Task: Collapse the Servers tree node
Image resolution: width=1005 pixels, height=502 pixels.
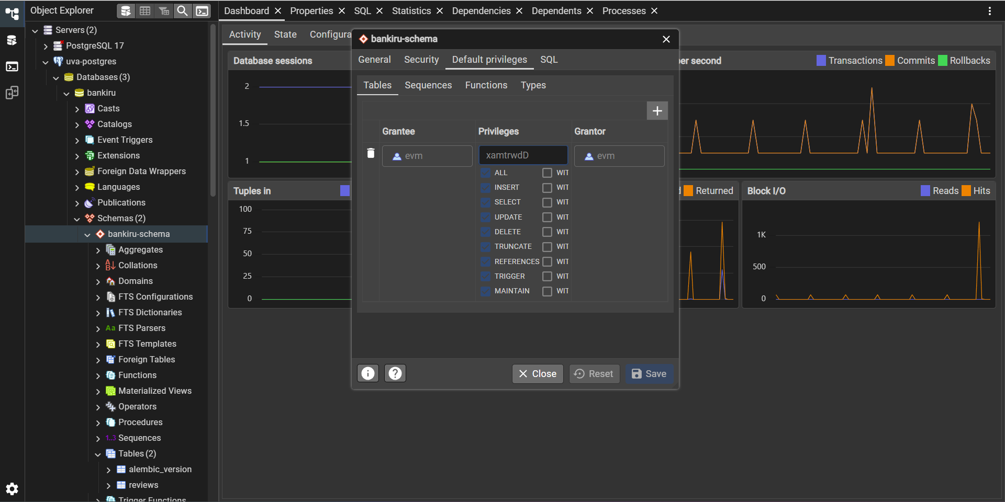Action: coord(35,31)
